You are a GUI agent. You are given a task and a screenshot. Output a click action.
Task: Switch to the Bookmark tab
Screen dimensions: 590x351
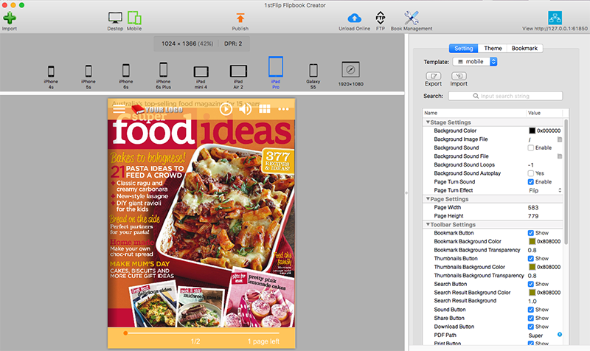[524, 48]
